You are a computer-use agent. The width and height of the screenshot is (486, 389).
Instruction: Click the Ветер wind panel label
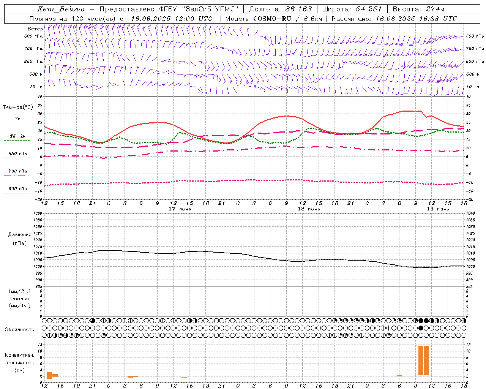tap(35, 29)
